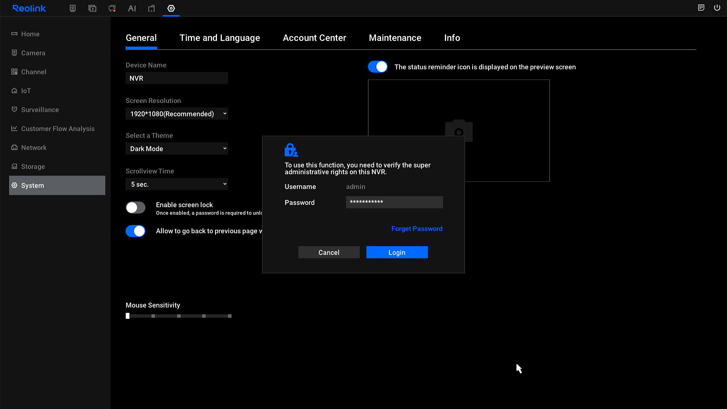Disable status reminder icon on preview screen

[378, 67]
